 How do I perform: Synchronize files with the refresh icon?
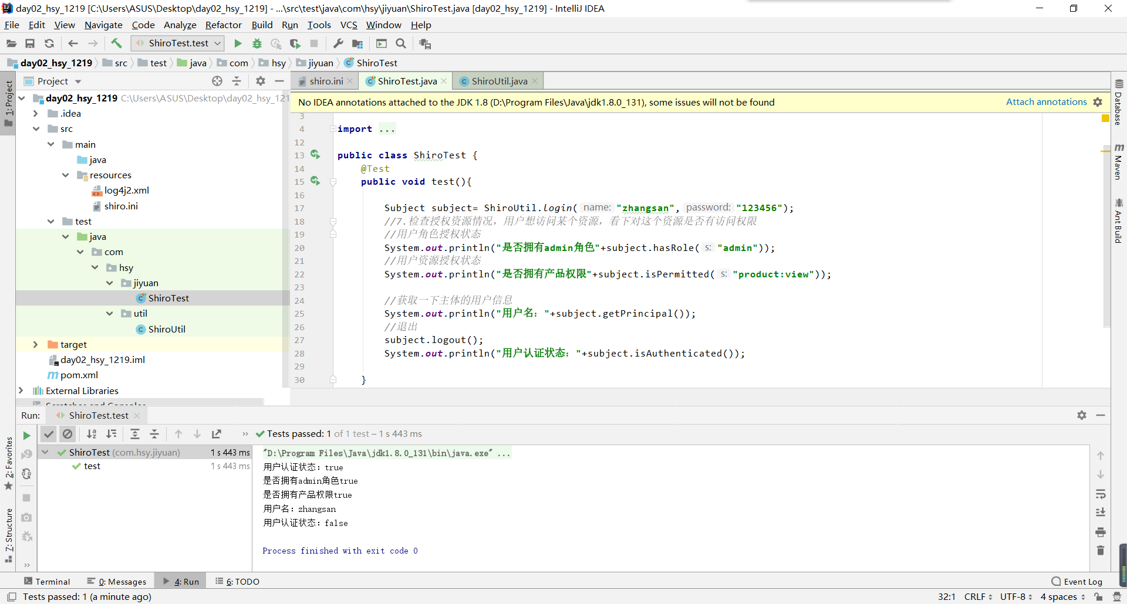49,43
